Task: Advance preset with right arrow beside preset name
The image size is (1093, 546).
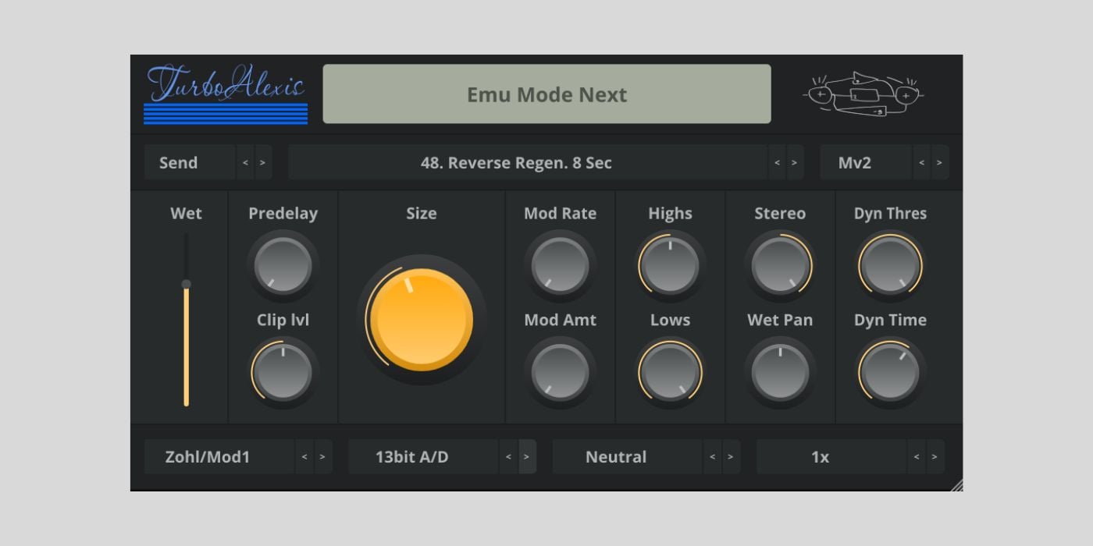Action: click(x=795, y=162)
